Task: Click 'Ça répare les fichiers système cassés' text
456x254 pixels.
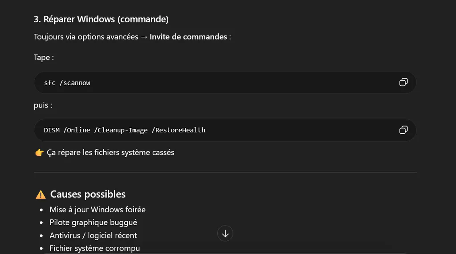Action: (110, 152)
